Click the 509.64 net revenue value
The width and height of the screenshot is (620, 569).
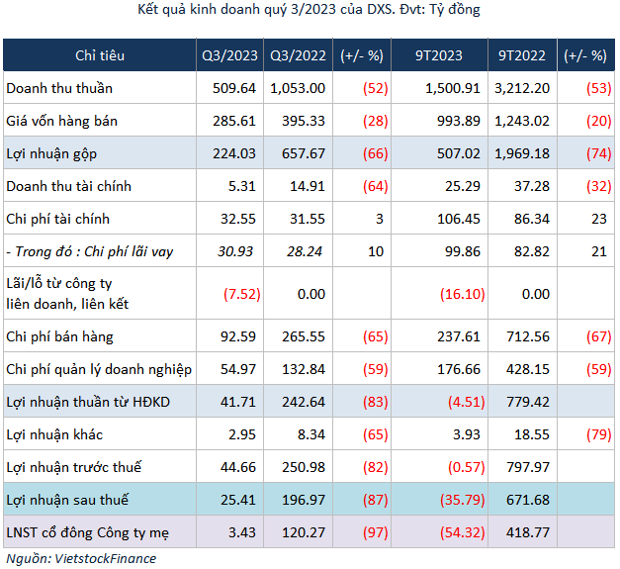pos(234,88)
